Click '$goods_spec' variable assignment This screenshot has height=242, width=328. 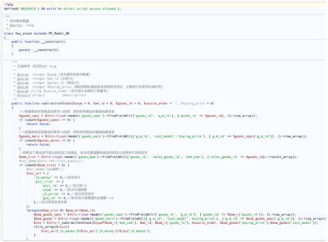tap(29, 116)
